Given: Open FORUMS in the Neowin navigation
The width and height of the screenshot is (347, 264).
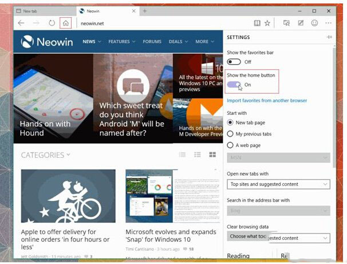Looking at the screenshot, I should pos(152,41).
